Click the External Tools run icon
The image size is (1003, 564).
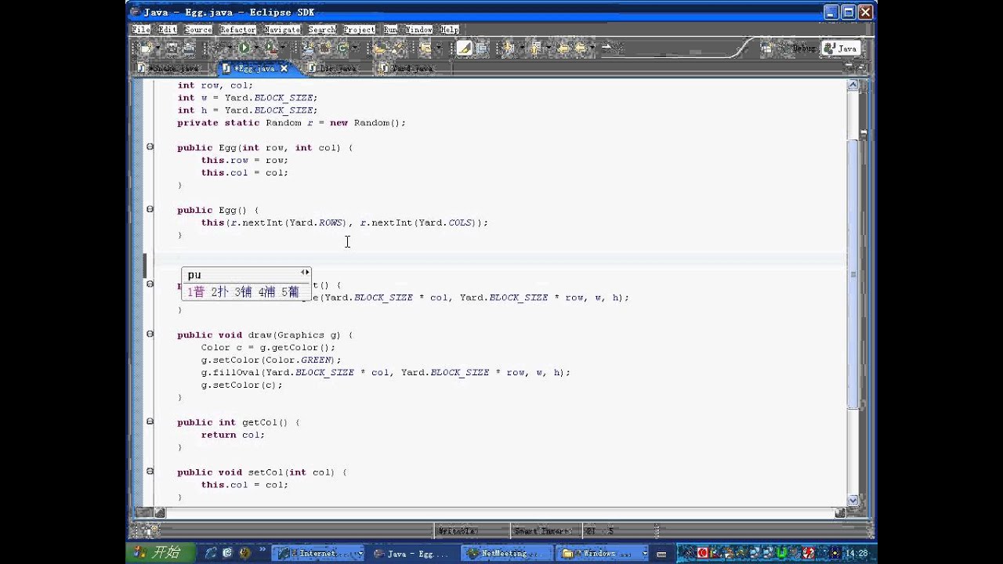coord(271,49)
